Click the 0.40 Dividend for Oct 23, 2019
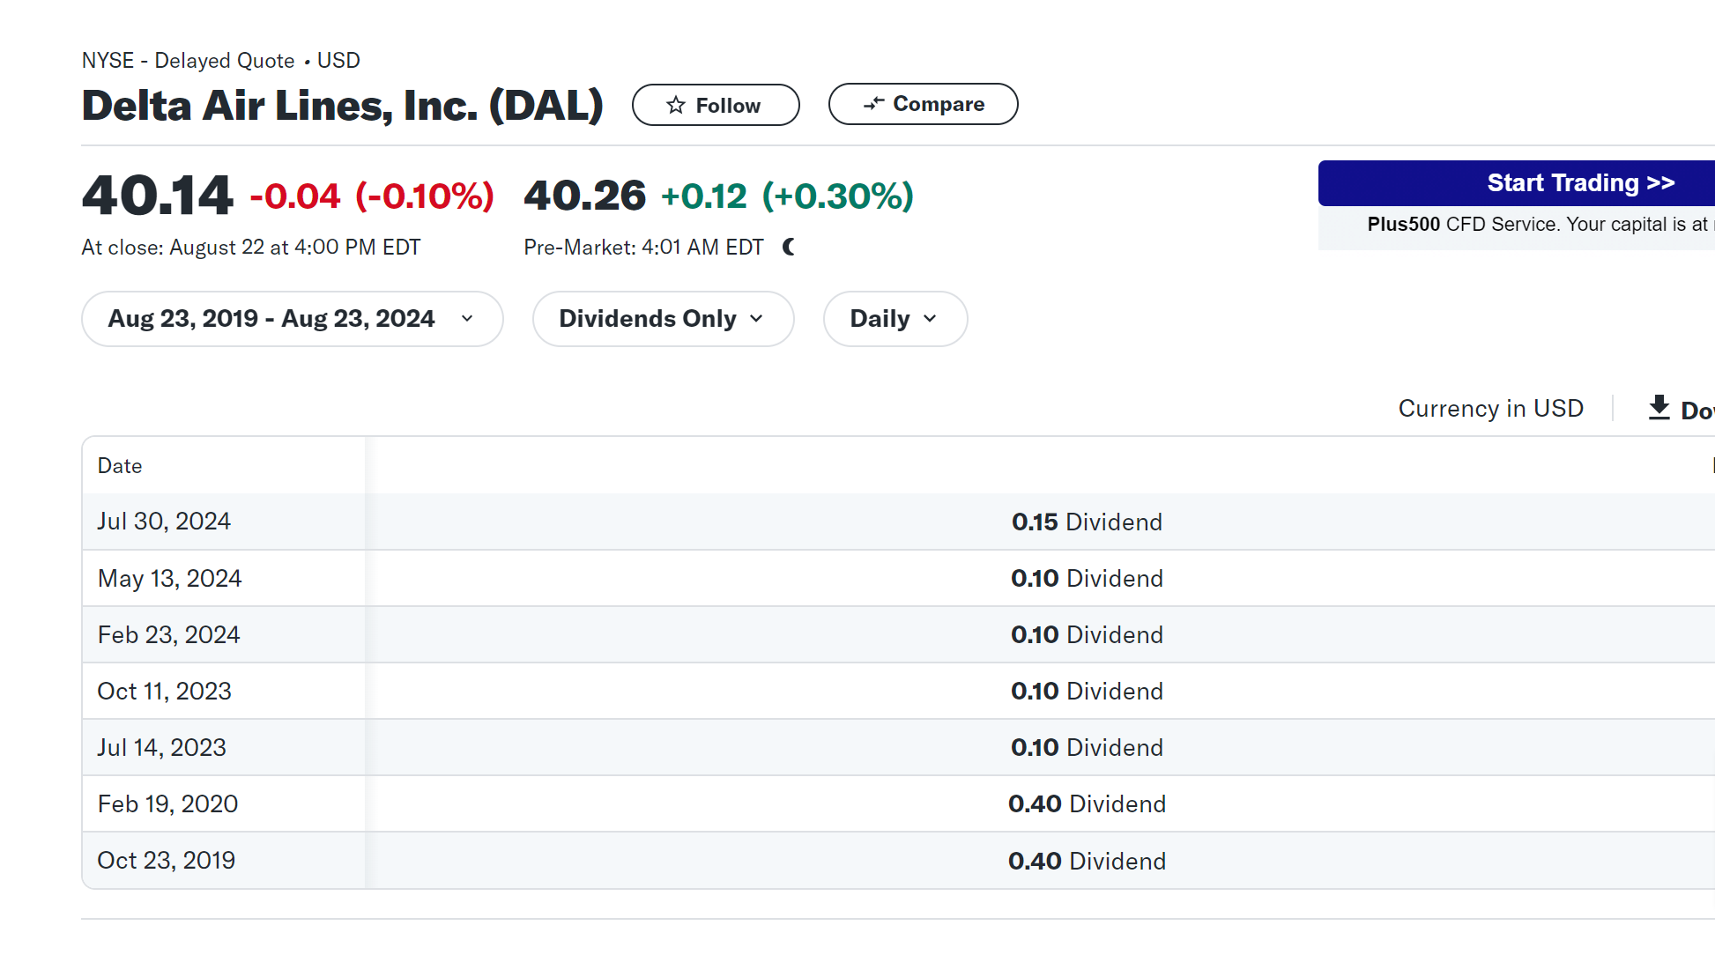Screen dimensions: 1715x955 (1087, 862)
